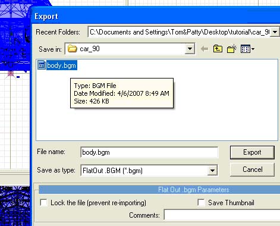The height and width of the screenshot is (226, 280).
Task: Click the Cancel button
Action: 252,169
